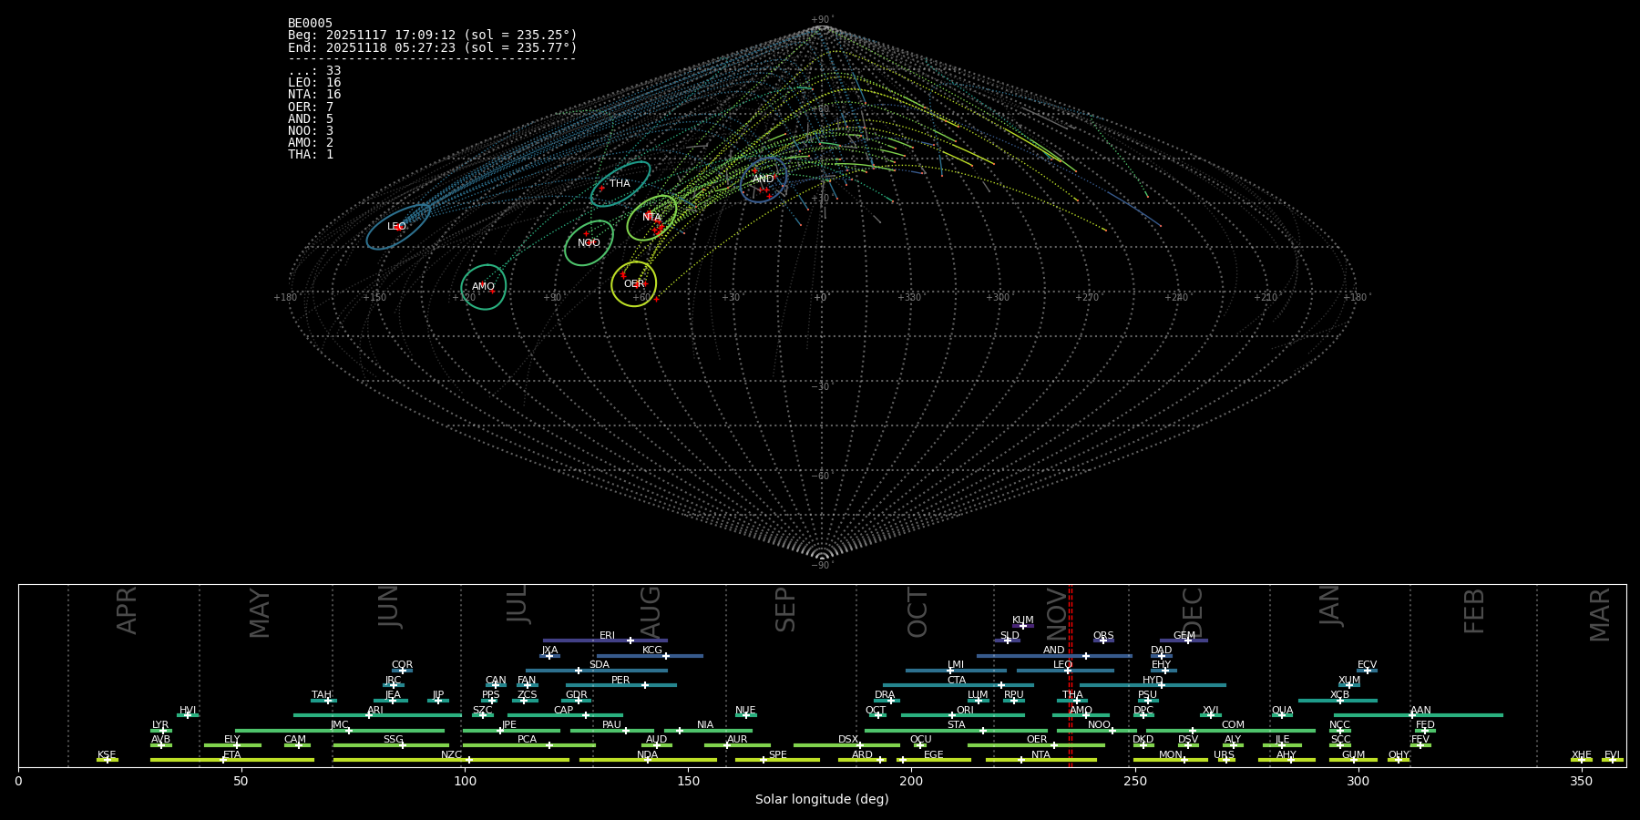Screen dimensions: 1640x820
Task: Click the SDA shower bar in timeline
Action: click(596, 671)
